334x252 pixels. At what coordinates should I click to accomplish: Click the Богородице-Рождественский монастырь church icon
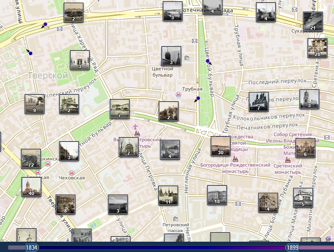[235, 159]
